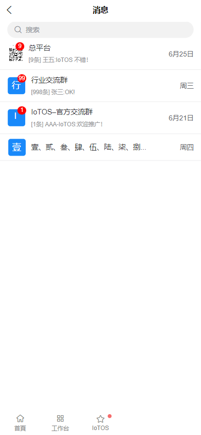Open the 首頁 home tab
Viewport: 201px width, 435px height.
[20, 423]
